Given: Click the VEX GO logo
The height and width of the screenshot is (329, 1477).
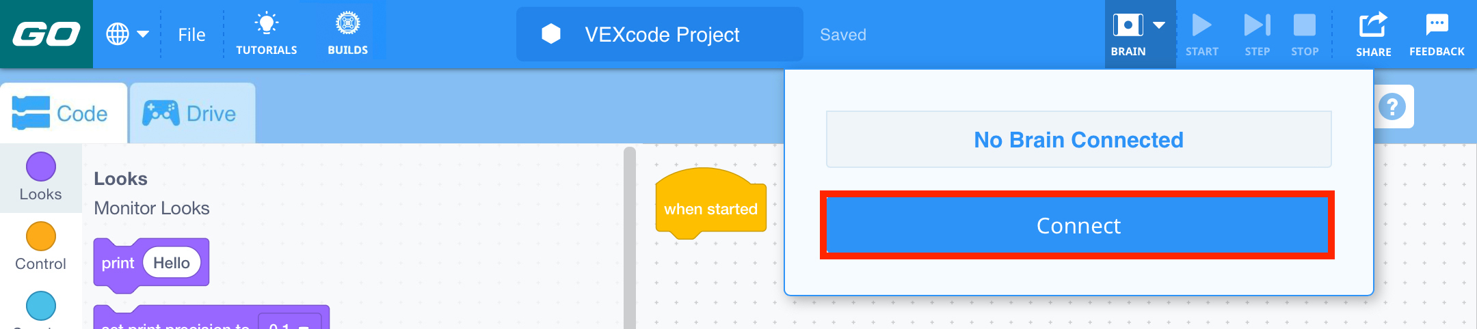Looking at the screenshot, I should pyautogui.click(x=46, y=34).
